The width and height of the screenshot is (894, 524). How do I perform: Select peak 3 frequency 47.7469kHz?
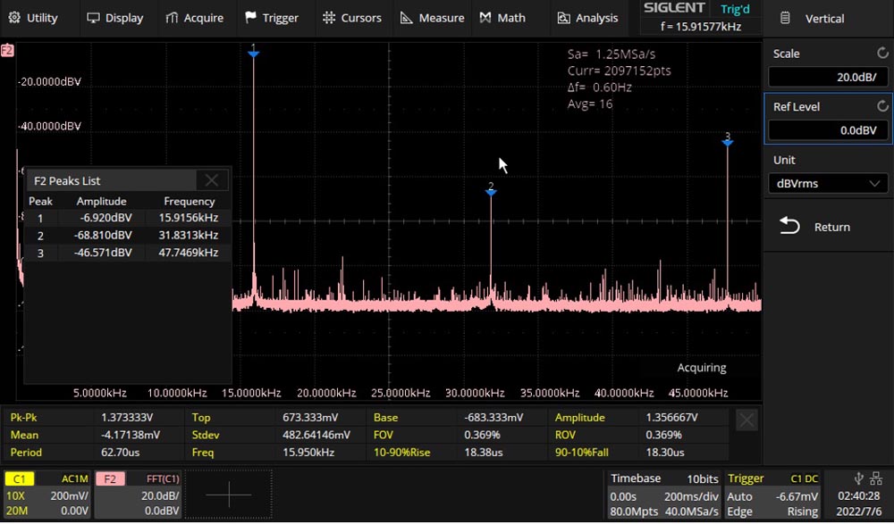(188, 253)
